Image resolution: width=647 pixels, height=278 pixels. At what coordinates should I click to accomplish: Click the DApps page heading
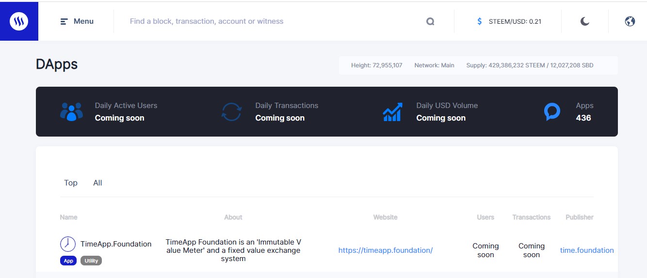click(57, 64)
